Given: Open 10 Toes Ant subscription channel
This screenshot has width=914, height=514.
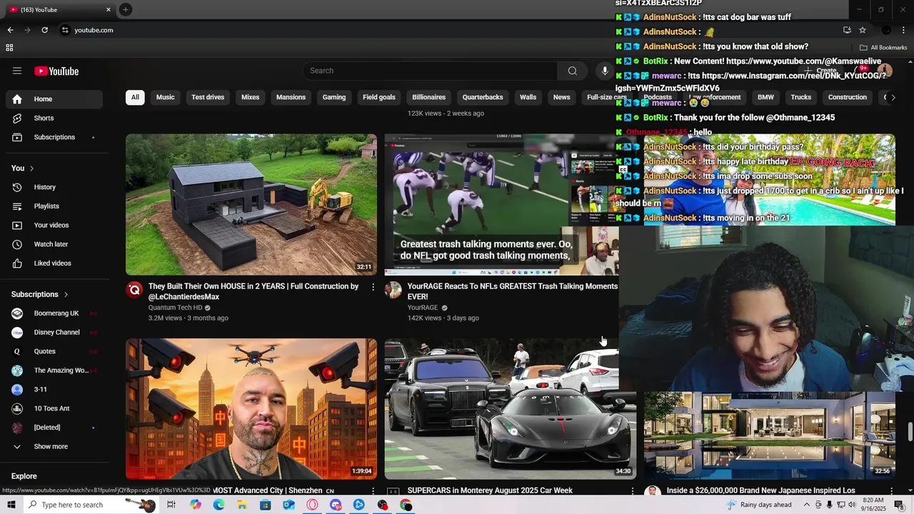Looking at the screenshot, I should pos(54,408).
